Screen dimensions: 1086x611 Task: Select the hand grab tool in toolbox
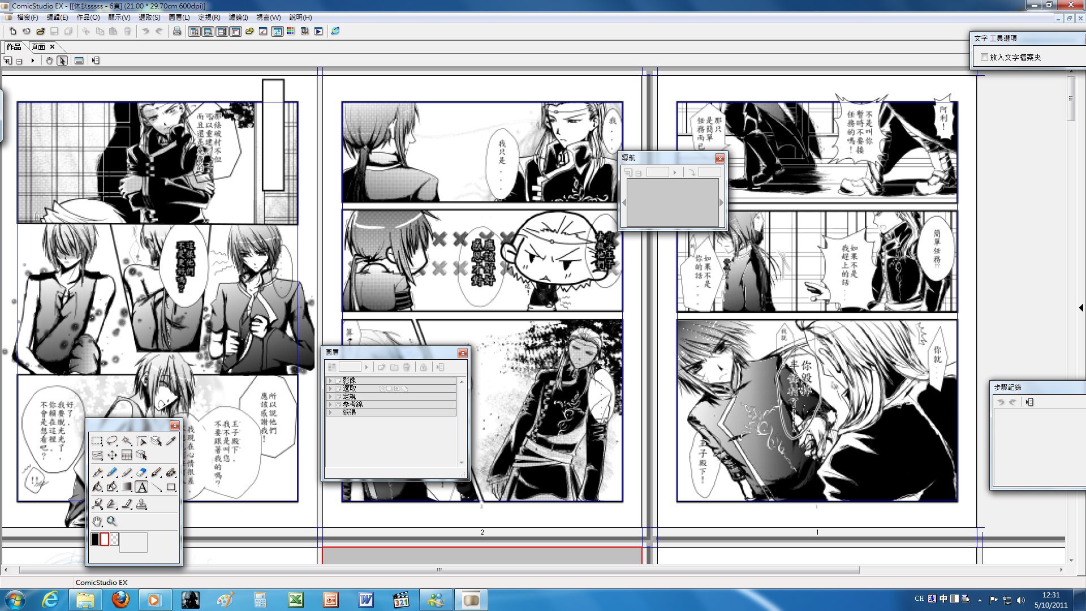click(97, 522)
